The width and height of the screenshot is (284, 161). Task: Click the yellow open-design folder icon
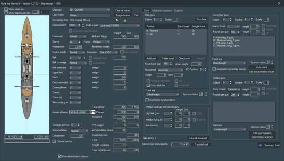(117, 20)
